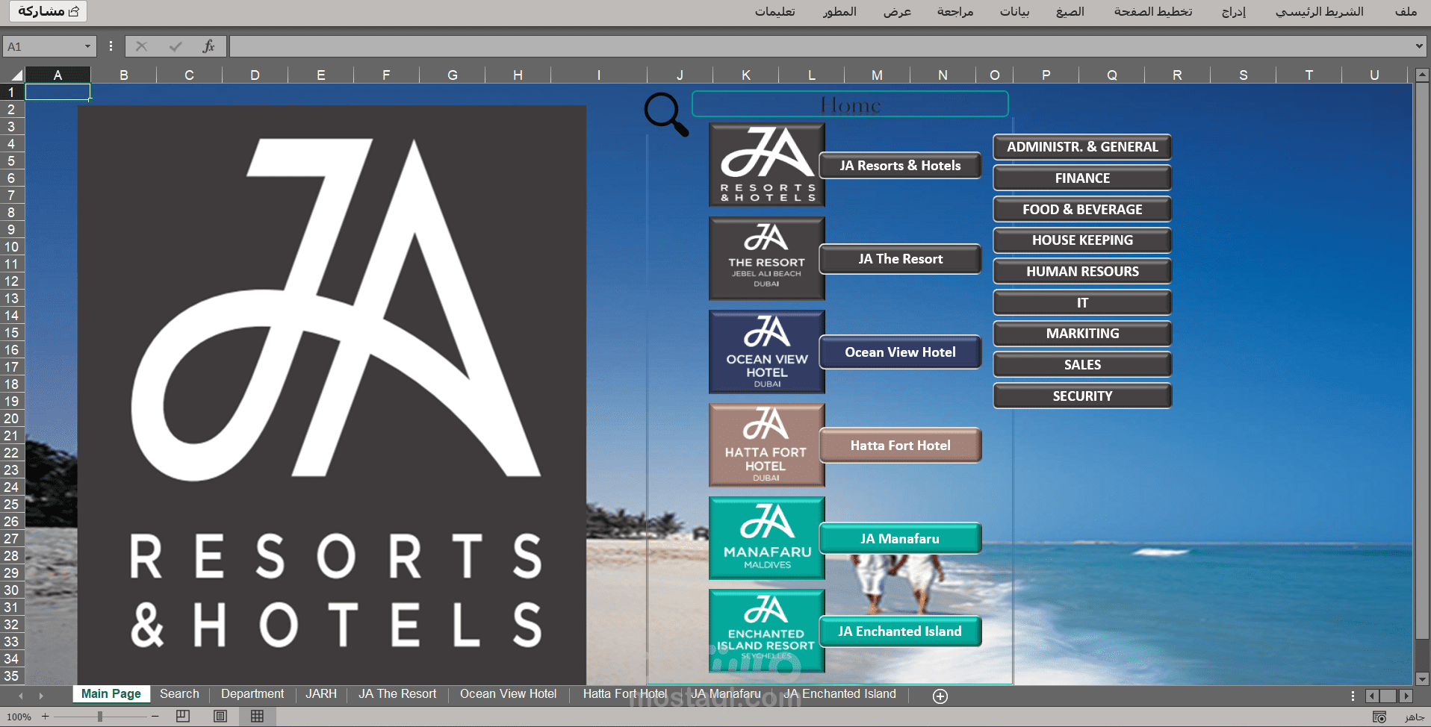Click the JA Resorts & Hotels button
This screenshot has height=727, width=1431.
pos(900,166)
